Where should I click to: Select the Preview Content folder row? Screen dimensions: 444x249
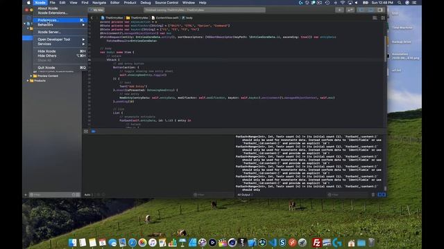click(53, 76)
